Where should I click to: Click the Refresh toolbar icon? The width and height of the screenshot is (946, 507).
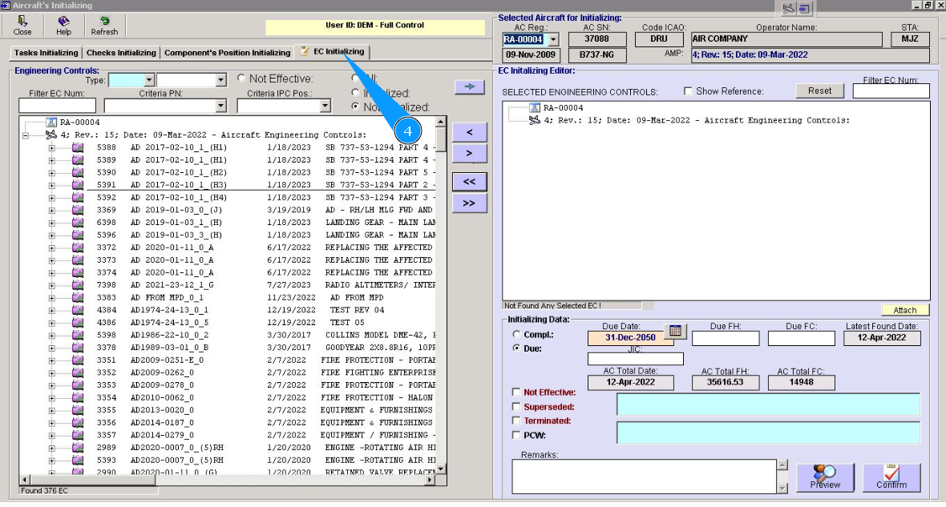(x=104, y=25)
